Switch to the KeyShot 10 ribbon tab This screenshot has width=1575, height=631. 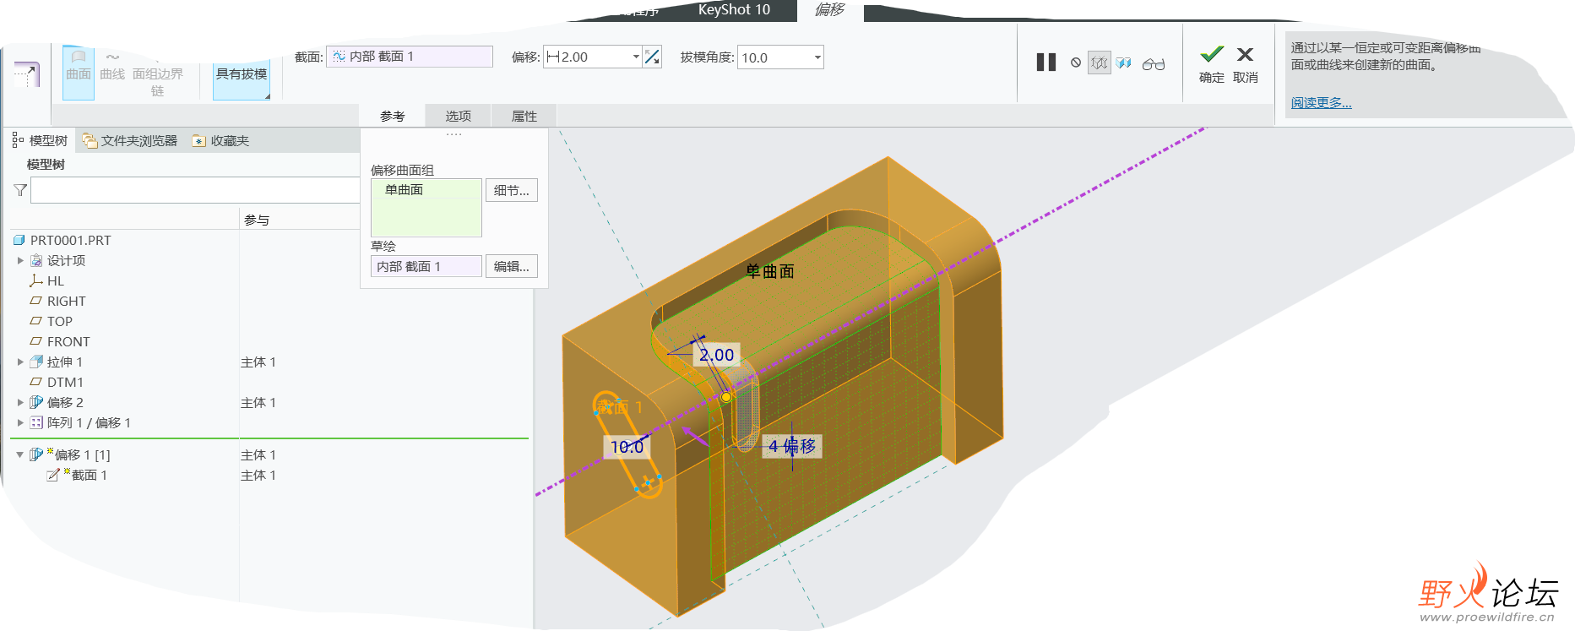point(734,10)
